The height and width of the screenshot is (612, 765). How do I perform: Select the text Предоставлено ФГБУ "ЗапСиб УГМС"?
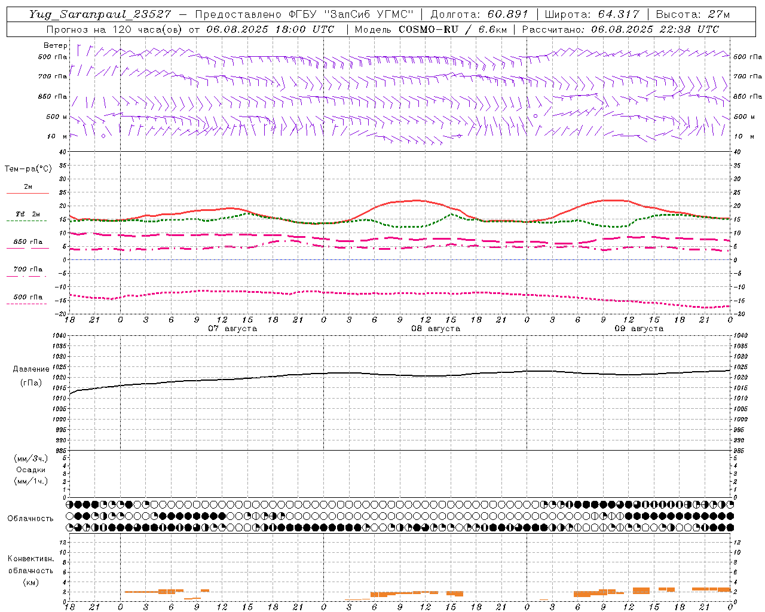click(304, 14)
